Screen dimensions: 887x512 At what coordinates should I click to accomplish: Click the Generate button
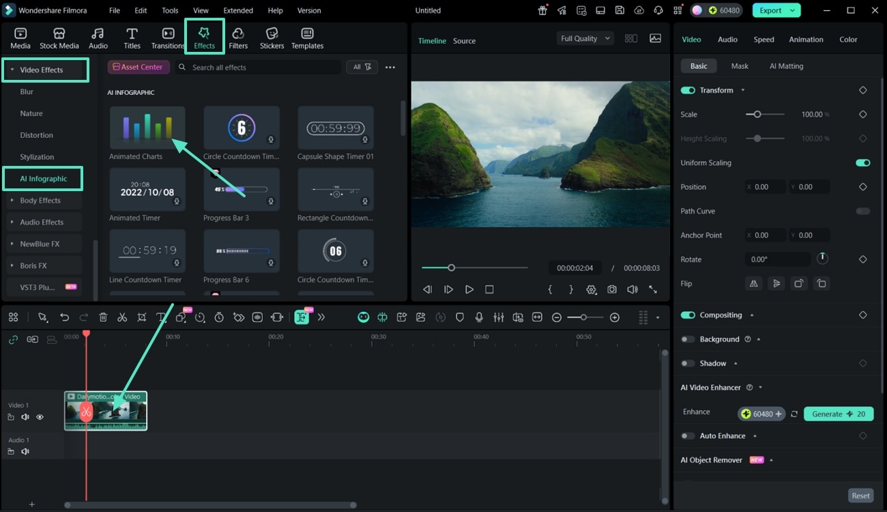point(839,414)
